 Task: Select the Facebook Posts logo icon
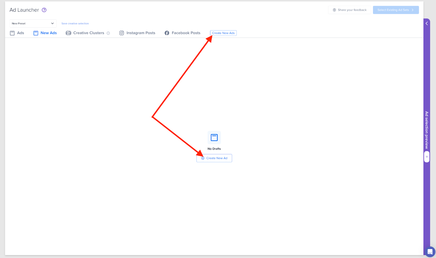pyautogui.click(x=167, y=33)
